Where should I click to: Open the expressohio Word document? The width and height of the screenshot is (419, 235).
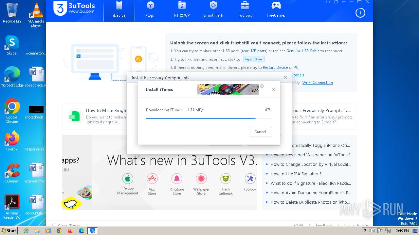[36, 173]
